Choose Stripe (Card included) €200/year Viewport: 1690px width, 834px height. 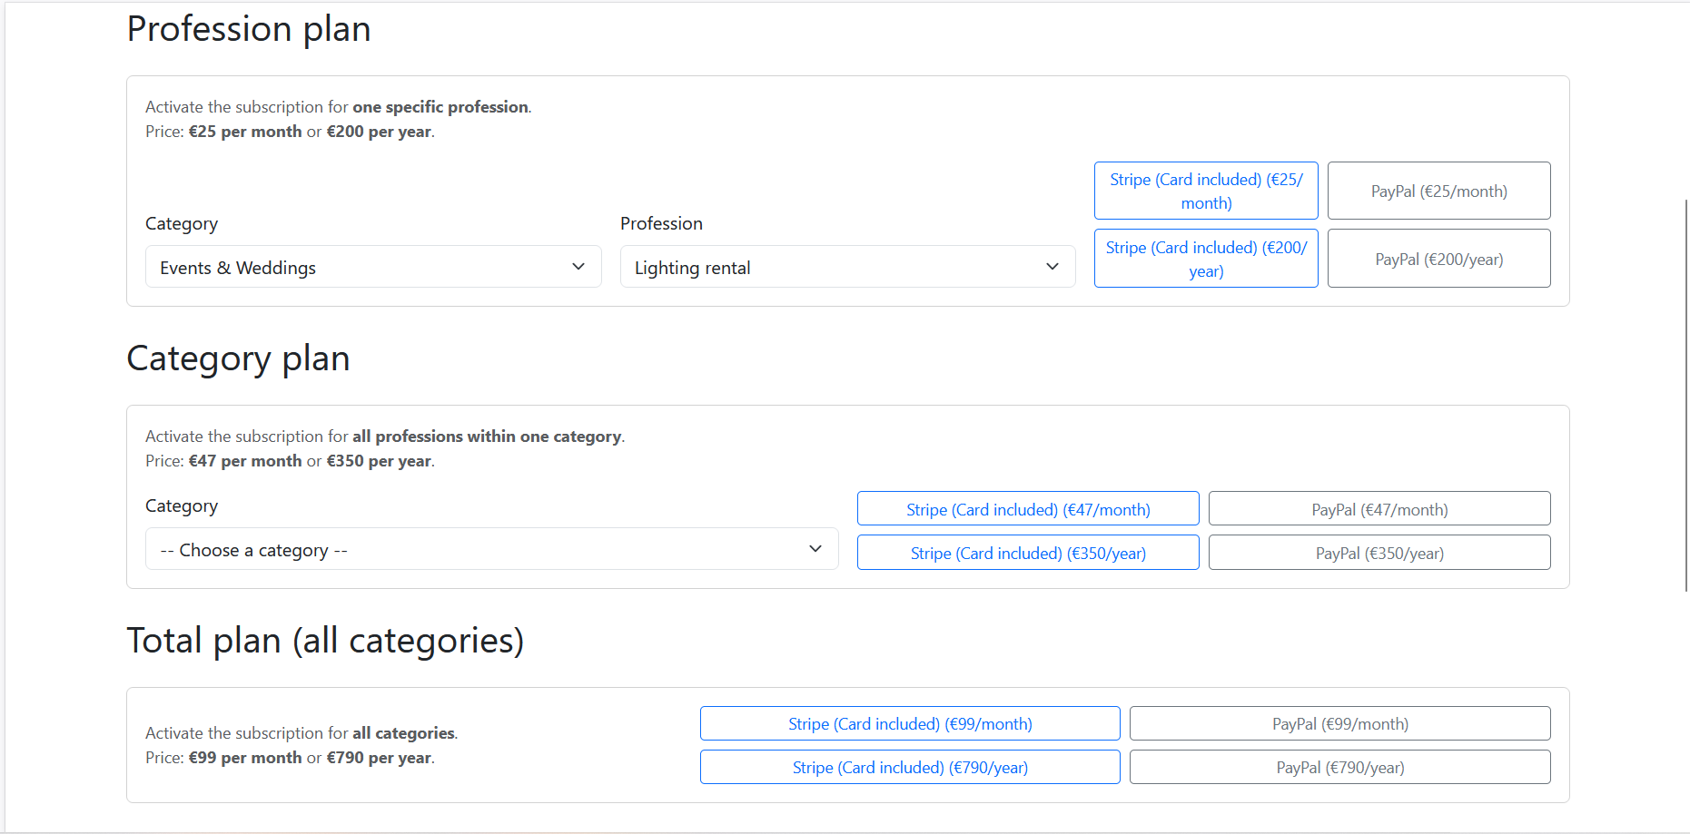(1205, 259)
